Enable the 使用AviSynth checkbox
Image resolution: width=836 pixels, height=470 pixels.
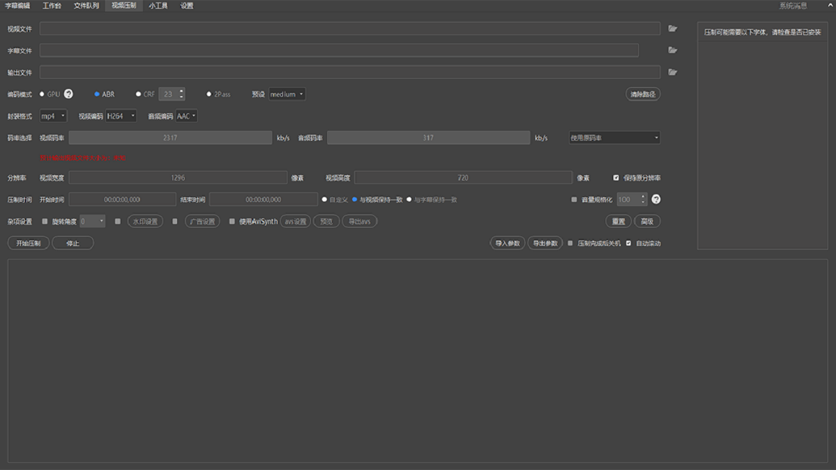232,221
